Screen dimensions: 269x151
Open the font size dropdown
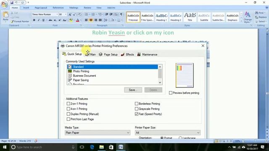[x=66, y=15]
